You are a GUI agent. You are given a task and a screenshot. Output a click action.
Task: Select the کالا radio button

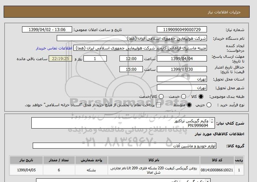click(201, 97)
